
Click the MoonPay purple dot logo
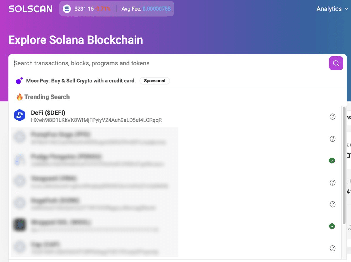point(19,81)
